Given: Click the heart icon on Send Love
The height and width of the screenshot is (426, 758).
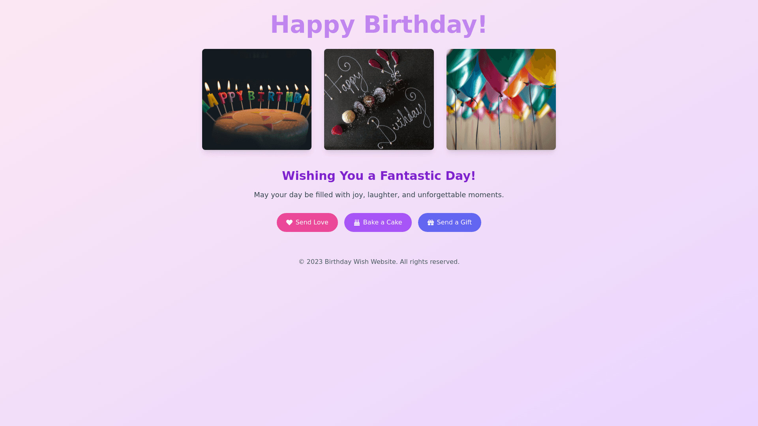Looking at the screenshot, I should pos(289,222).
